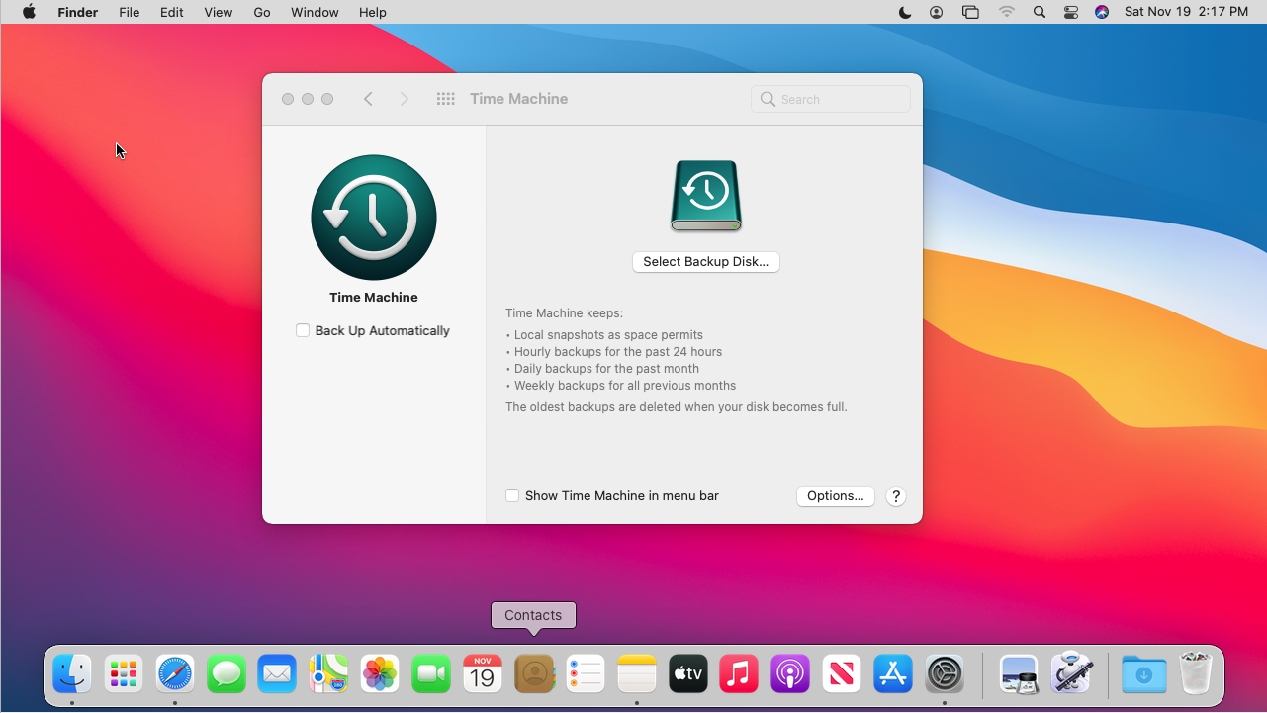
Task: Enable Back Up Automatically checkbox
Action: pos(303,330)
